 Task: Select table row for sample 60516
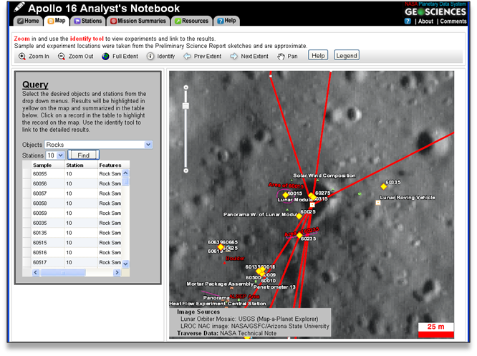tap(72, 253)
